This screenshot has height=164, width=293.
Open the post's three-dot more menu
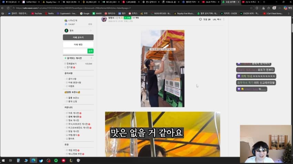click(224, 19)
